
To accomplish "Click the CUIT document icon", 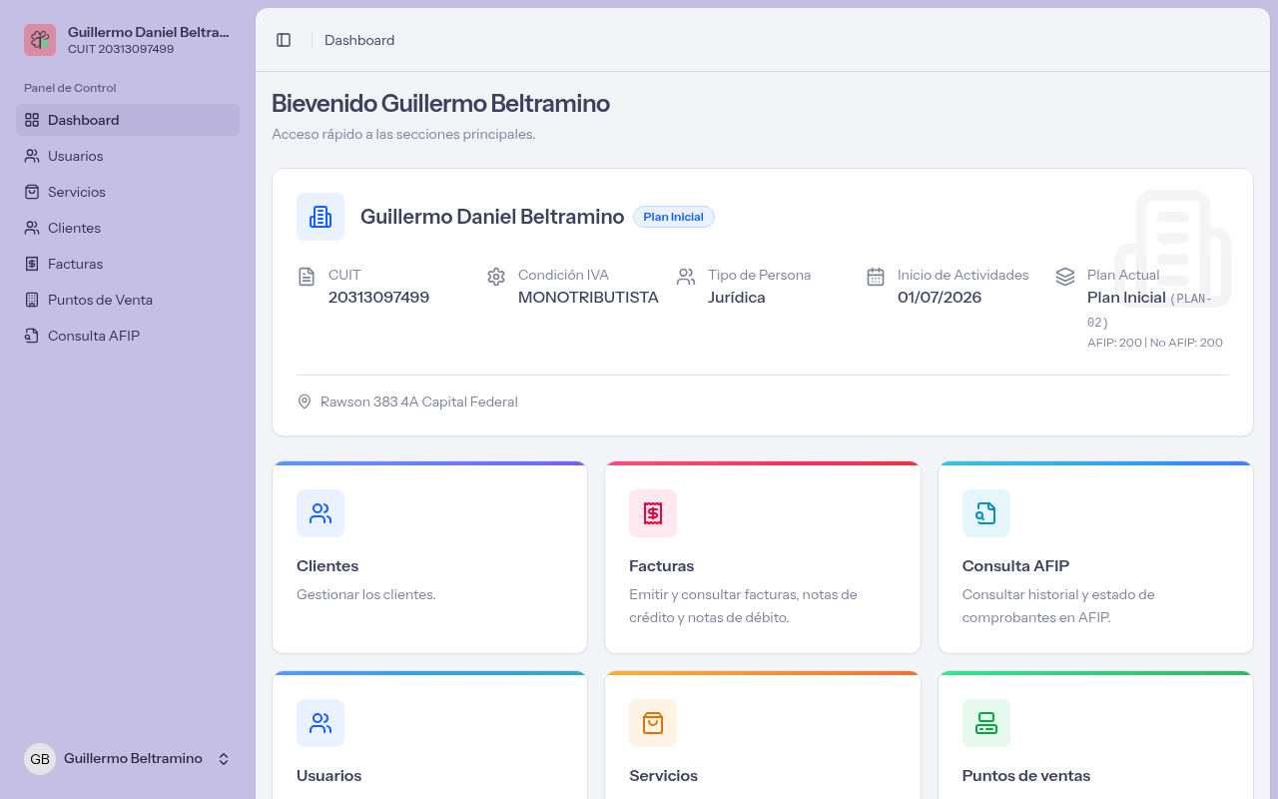I will click(307, 277).
